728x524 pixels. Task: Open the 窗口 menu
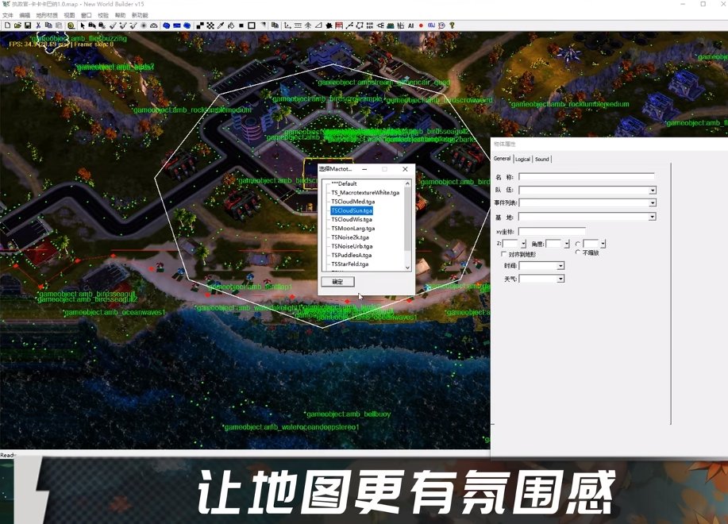tap(87, 15)
